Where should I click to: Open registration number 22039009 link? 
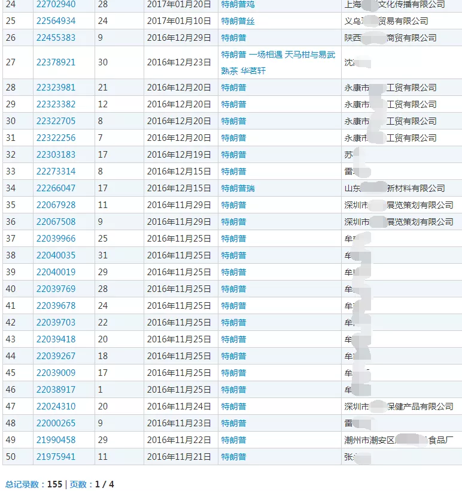[56, 373]
